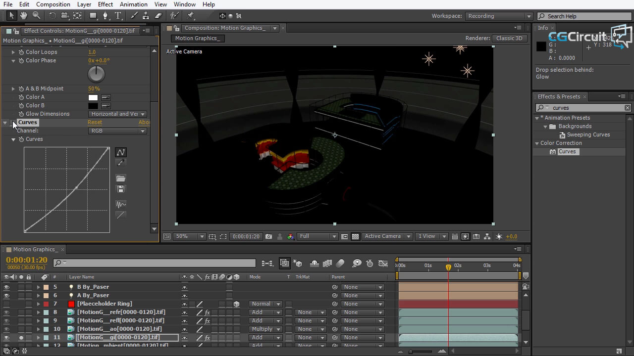634x356 pixels.
Task: Open the Composition menu
Action: tap(53, 4)
